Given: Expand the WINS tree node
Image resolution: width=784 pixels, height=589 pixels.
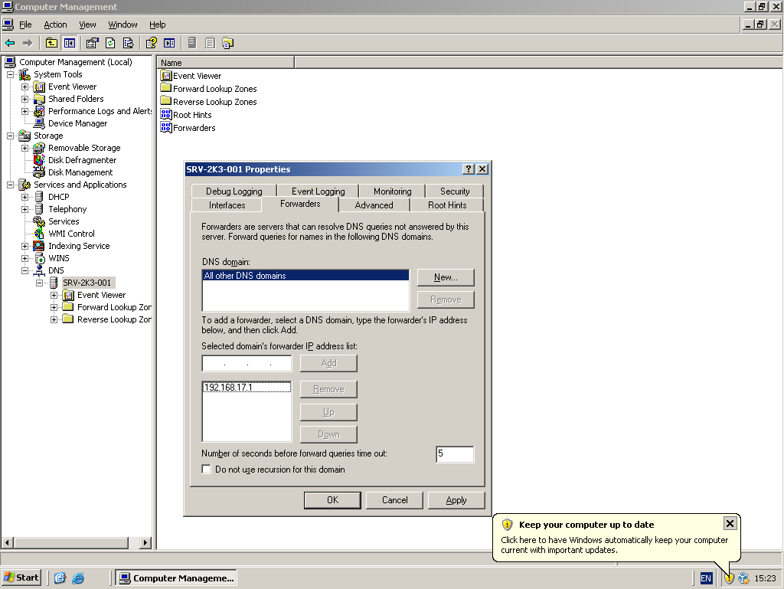Looking at the screenshot, I should (x=24, y=258).
